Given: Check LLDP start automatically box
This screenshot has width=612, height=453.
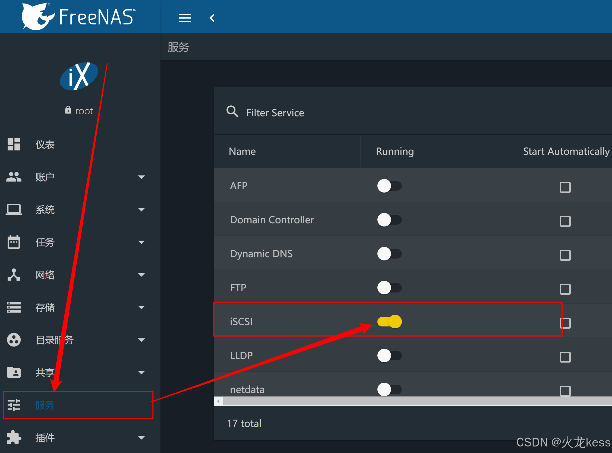Looking at the screenshot, I should pos(565,357).
